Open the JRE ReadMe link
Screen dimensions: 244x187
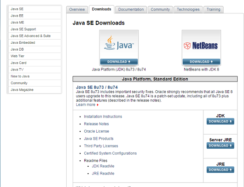tap(103, 174)
